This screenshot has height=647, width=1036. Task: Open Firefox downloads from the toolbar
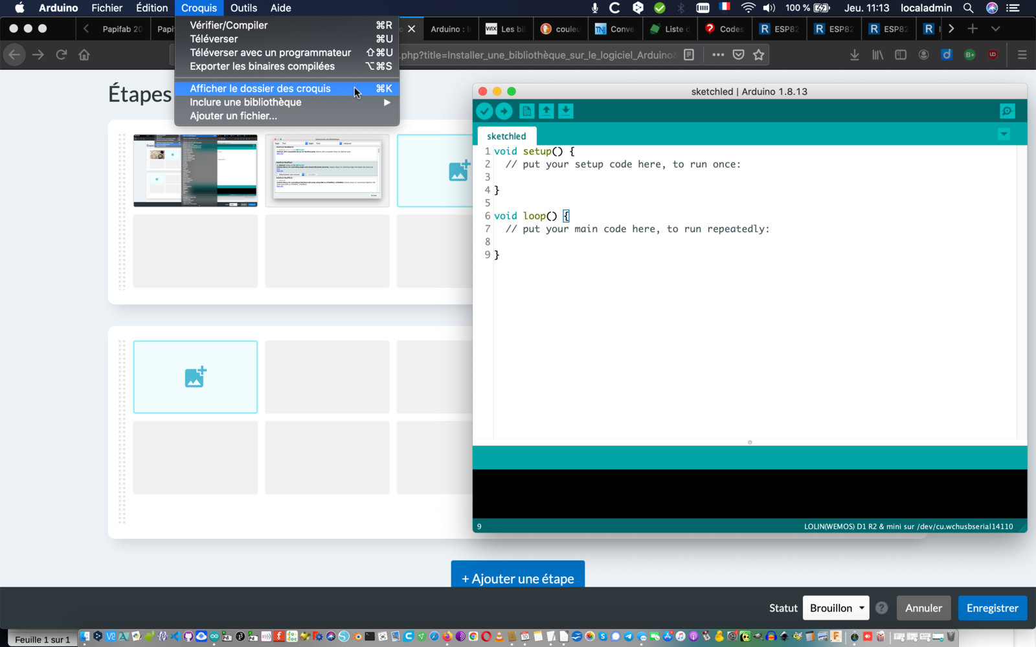click(855, 54)
